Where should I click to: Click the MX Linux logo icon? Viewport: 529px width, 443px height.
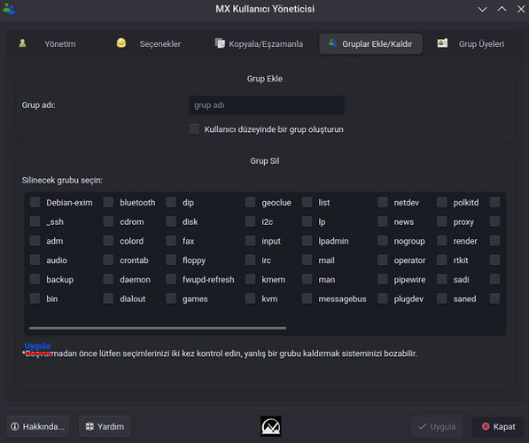(x=270, y=426)
